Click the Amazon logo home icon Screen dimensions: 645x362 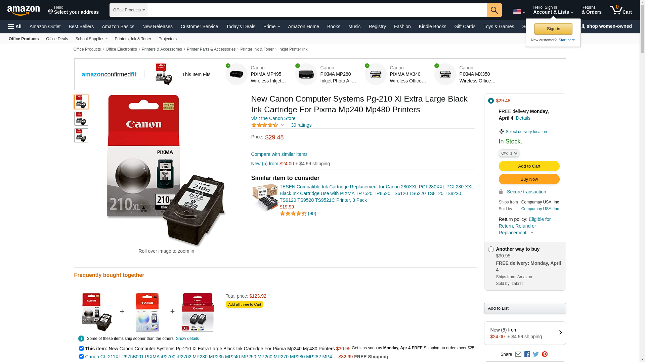pos(24,11)
